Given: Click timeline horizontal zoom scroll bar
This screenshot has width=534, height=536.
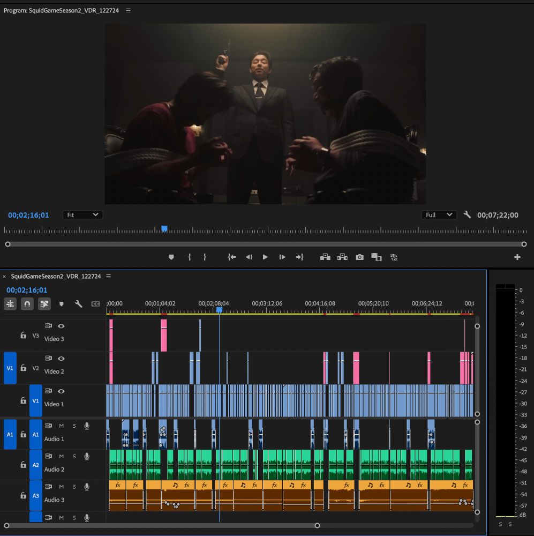Looking at the screenshot, I should (162, 525).
